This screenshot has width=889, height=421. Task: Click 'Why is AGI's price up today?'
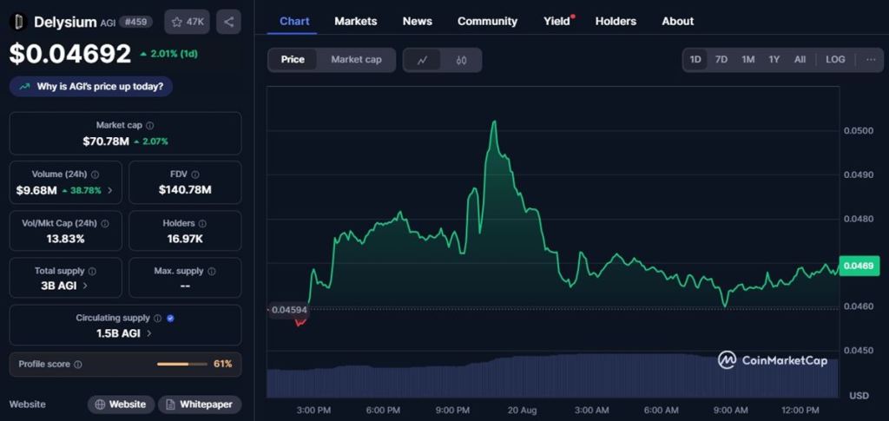point(90,87)
